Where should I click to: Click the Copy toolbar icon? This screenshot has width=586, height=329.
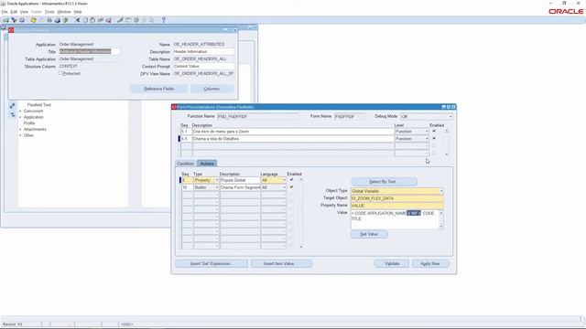85,20
